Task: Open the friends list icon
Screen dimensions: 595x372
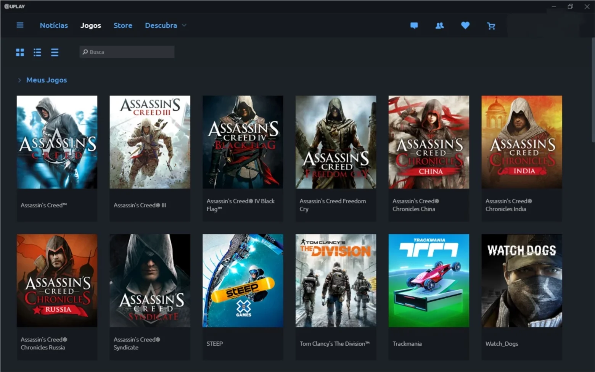Action: (439, 26)
